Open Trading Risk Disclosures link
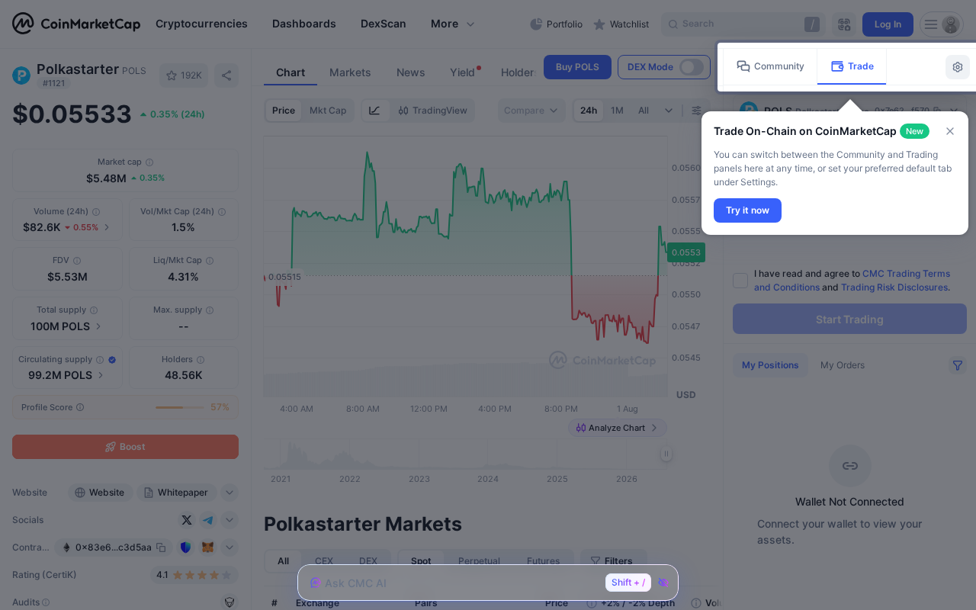 894,287
